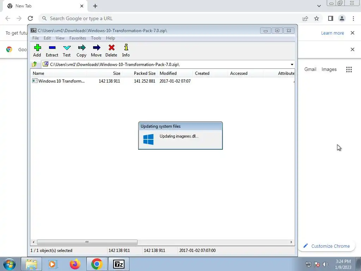
Task: Open 7-Zip Tools menu
Action: point(96,38)
